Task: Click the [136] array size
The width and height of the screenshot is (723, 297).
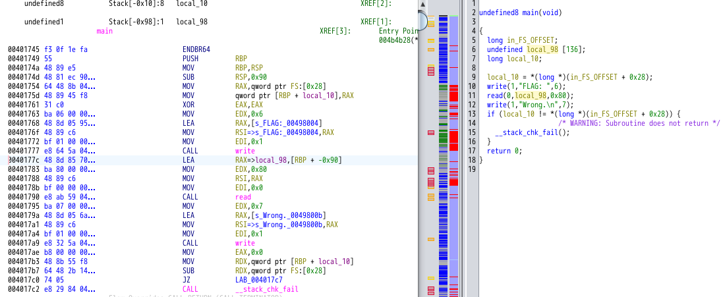Action: click(x=573, y=49)
